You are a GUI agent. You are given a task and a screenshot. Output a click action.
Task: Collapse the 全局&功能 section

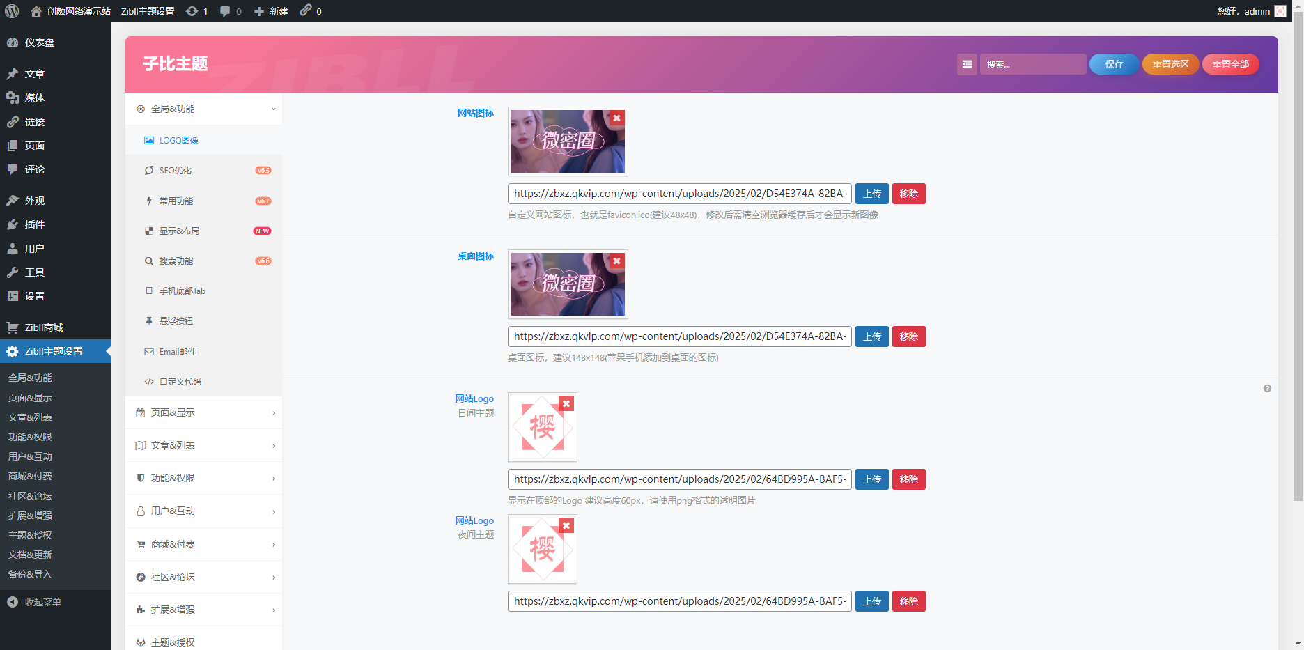pos(203,109)
